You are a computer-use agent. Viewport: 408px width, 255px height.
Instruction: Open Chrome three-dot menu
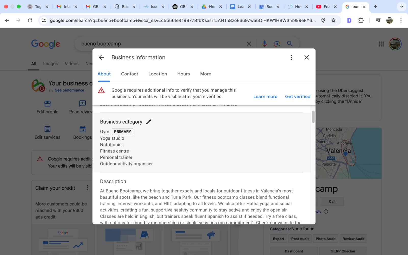pos(401,20)
